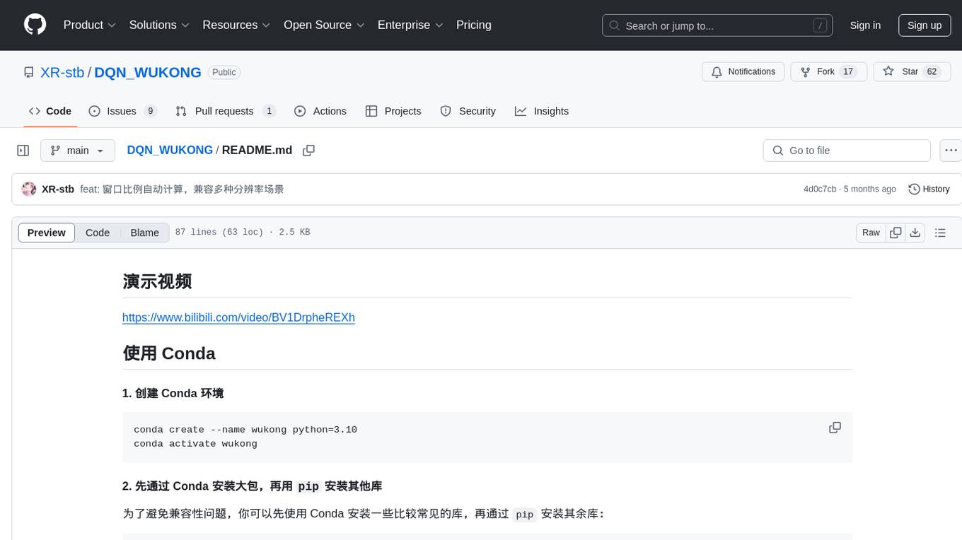Open the Raw file view

(x=871, y=233)
